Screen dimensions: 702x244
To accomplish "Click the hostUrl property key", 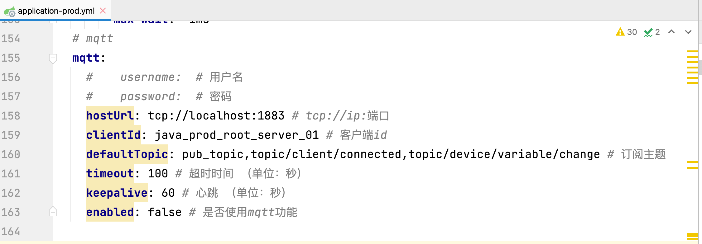I will (110, 116).
